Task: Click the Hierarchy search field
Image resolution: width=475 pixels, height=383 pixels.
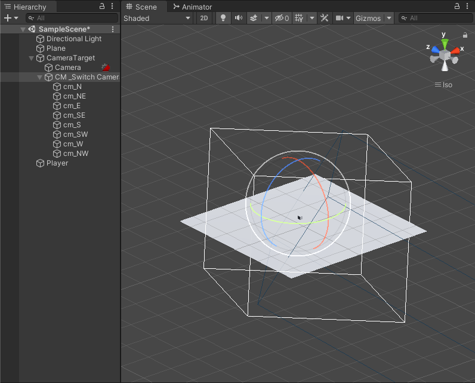Action: (72, 18)
